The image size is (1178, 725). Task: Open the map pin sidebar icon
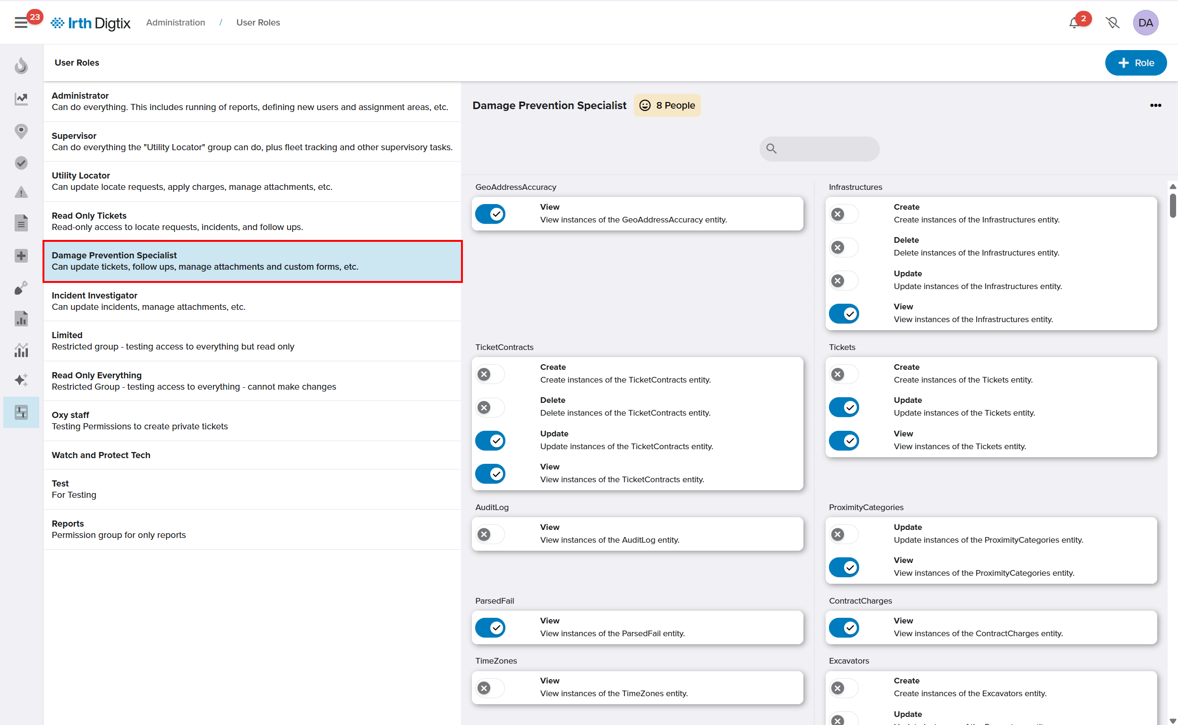coord(21,131)
